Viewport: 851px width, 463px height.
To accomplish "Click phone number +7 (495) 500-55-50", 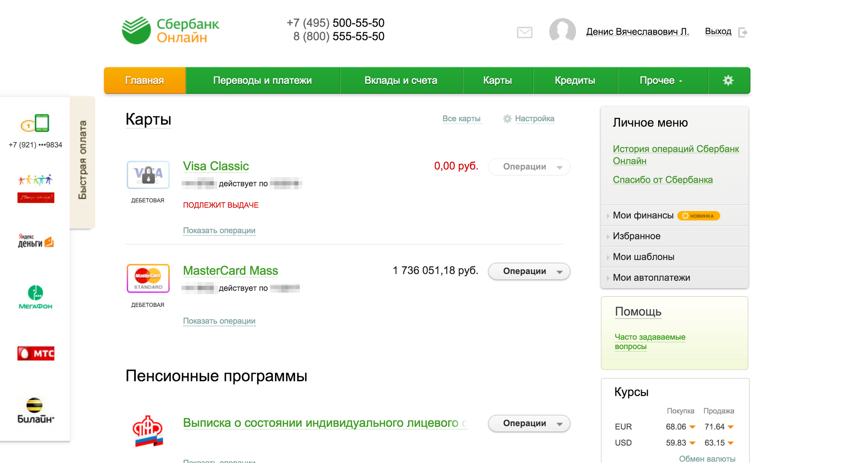I will 335,23.
